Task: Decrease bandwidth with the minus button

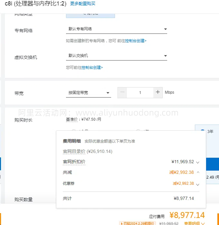Action: (x=122, y=92)
